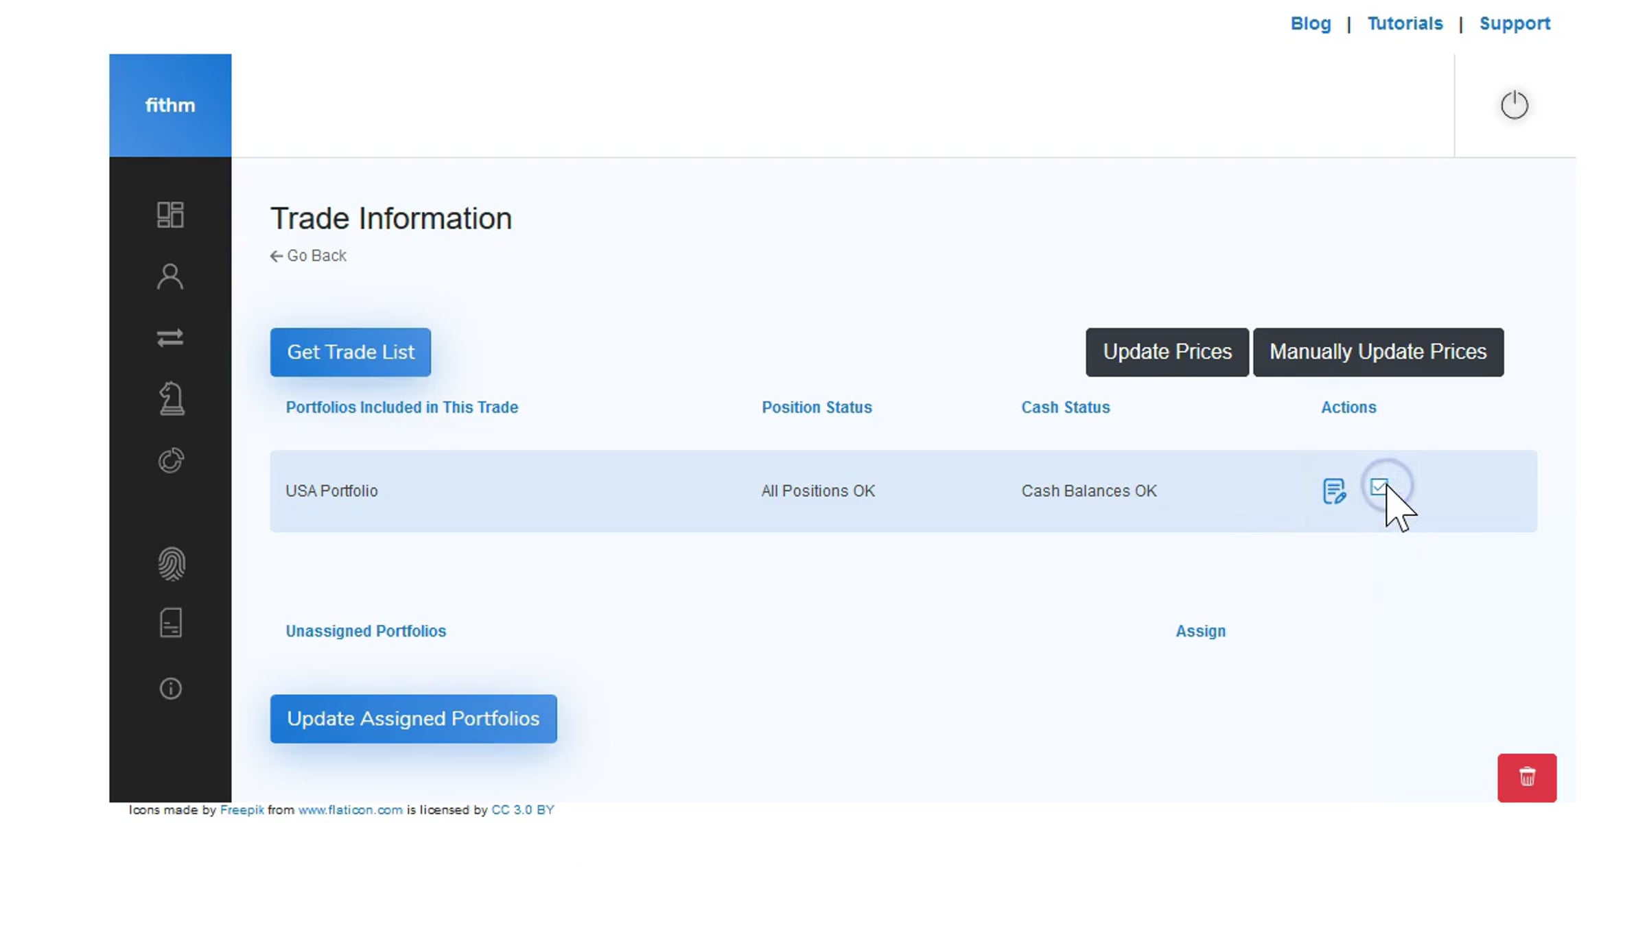1647x926 pixels.
Task: Click the power logout icon
Action: tap(1514, 105)
